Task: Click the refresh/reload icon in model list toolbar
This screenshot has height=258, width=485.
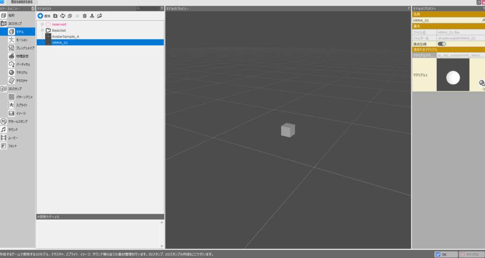Action: pyautogui.click(x=63, y=16)
